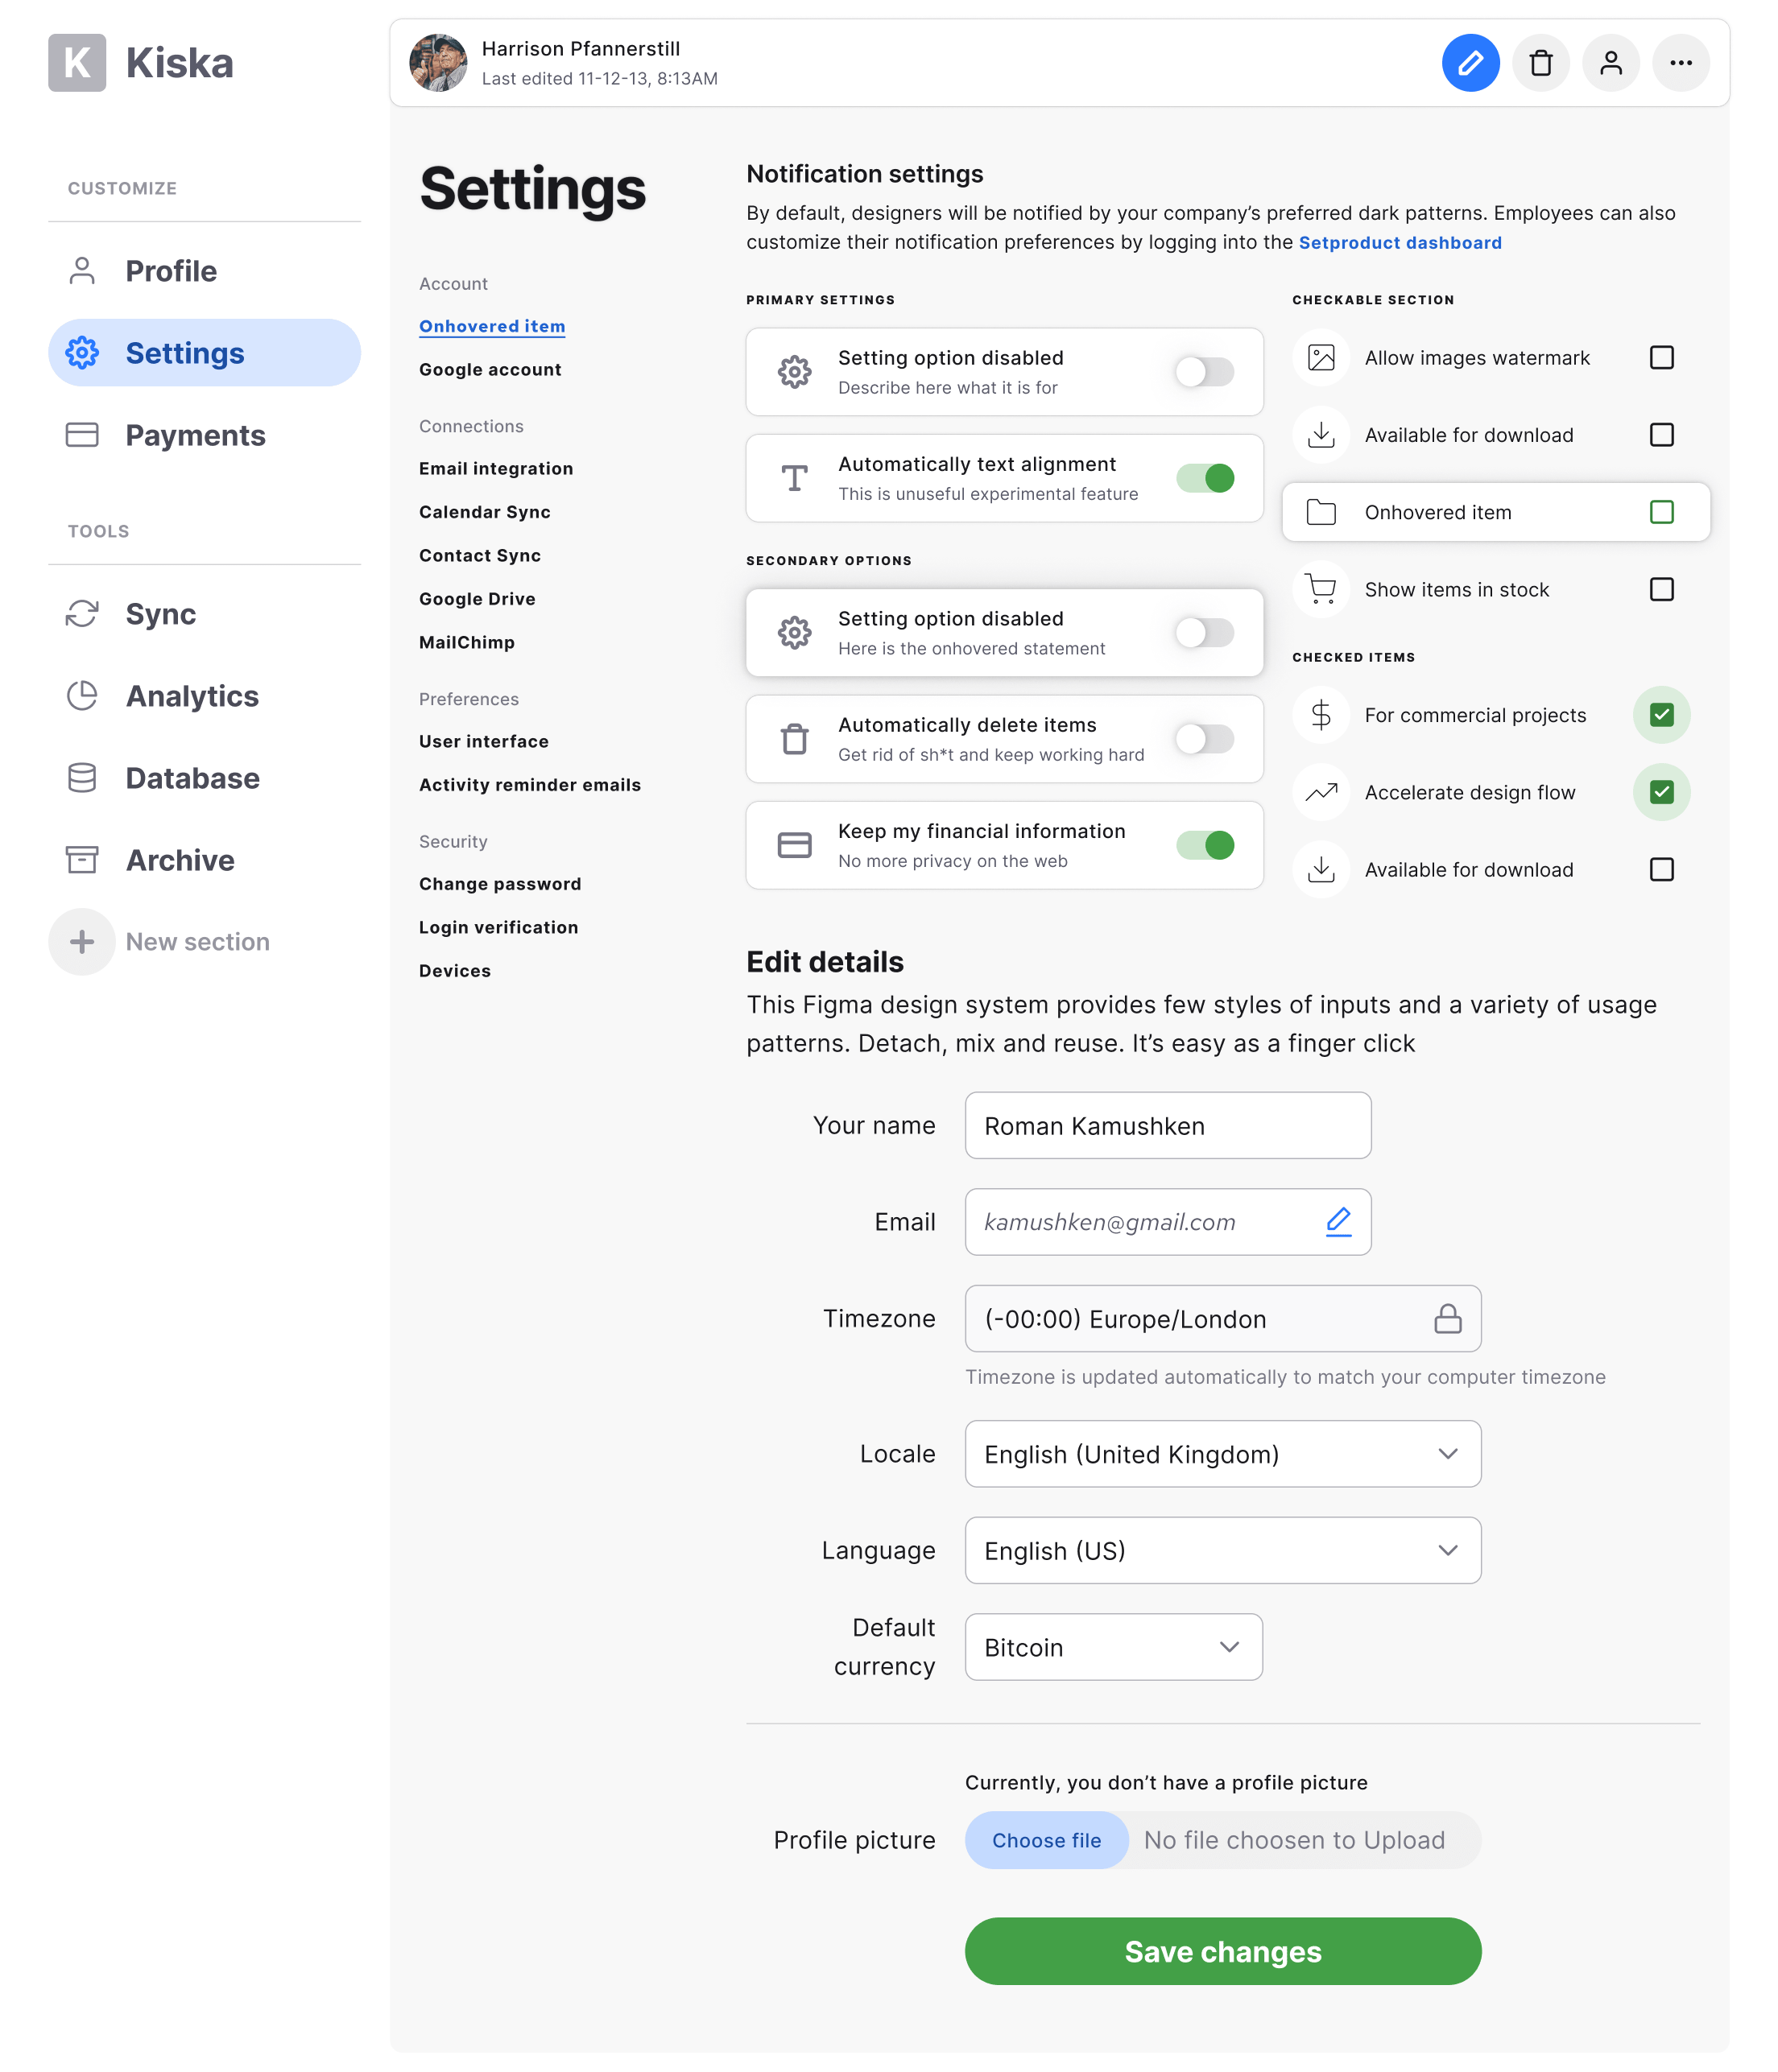Select the Analytics sidebar icon
The height and width of the screenshot is (2072, 1778).
[82, 696]
